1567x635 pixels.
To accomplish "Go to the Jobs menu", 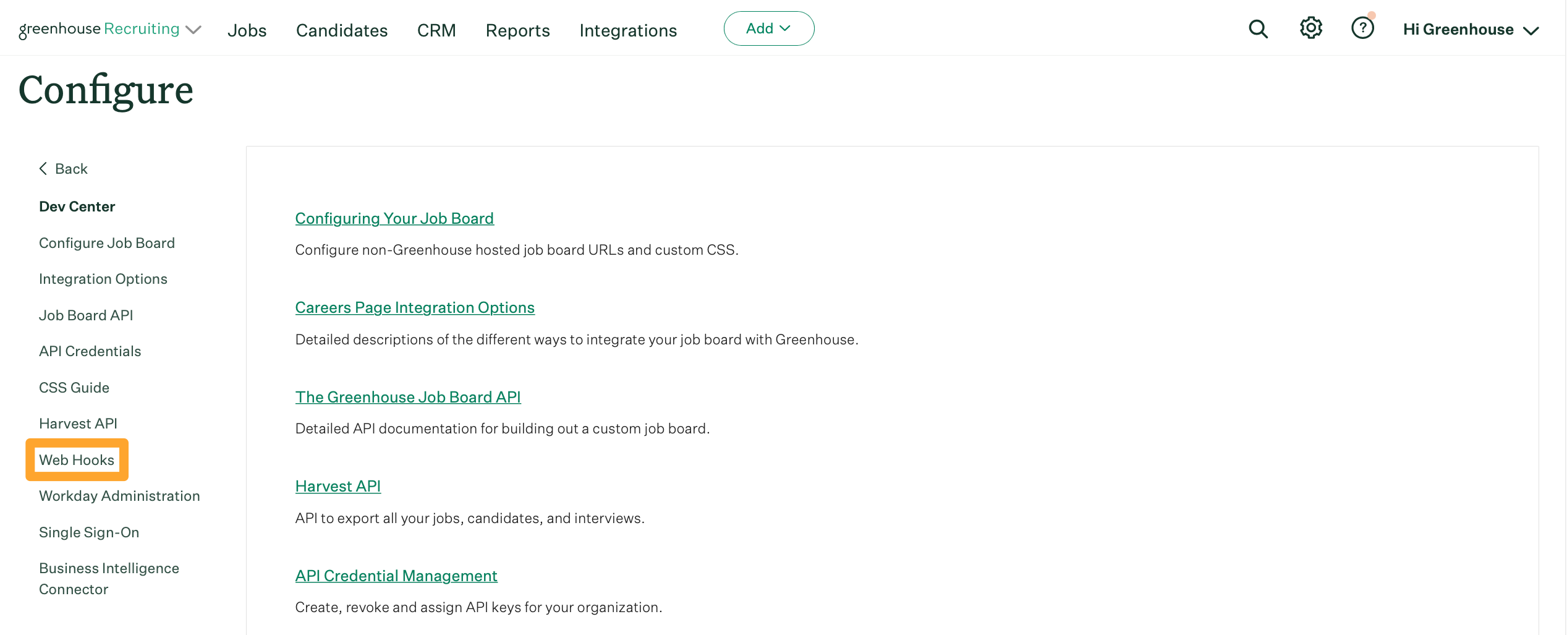I will pyautogui.click(x=247, y=30).
